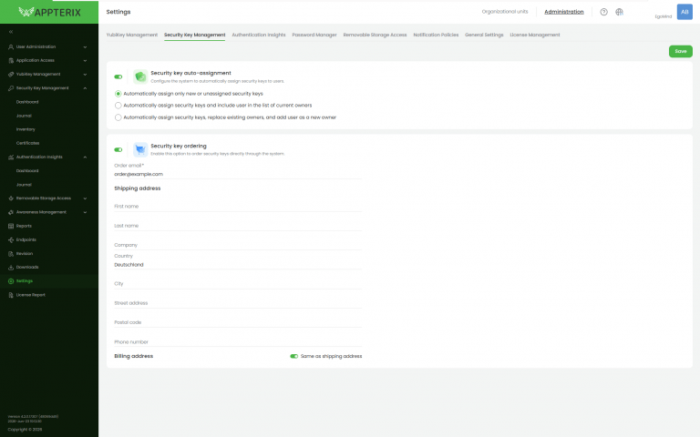Open Organizational units link

[x=505, y=12]
